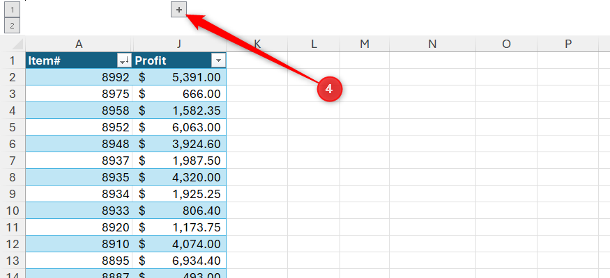Click the Profit header cell
Screen dimensions: 610x278
tap(179, 60)
